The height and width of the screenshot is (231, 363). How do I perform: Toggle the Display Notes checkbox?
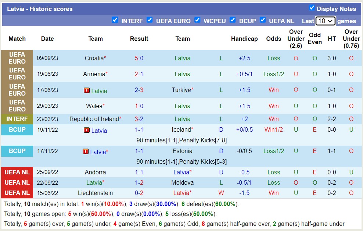(312, 8)
